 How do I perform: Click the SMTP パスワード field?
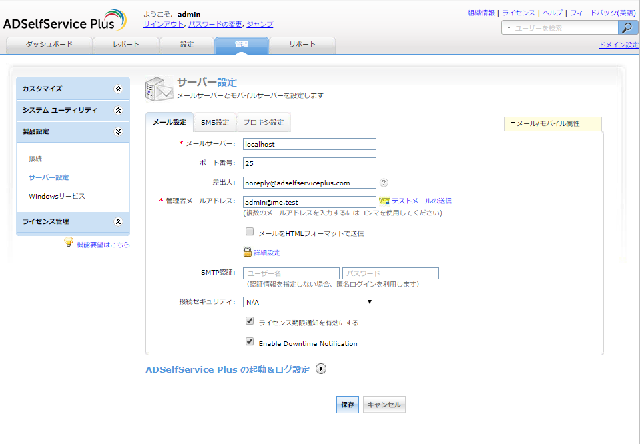391,273
